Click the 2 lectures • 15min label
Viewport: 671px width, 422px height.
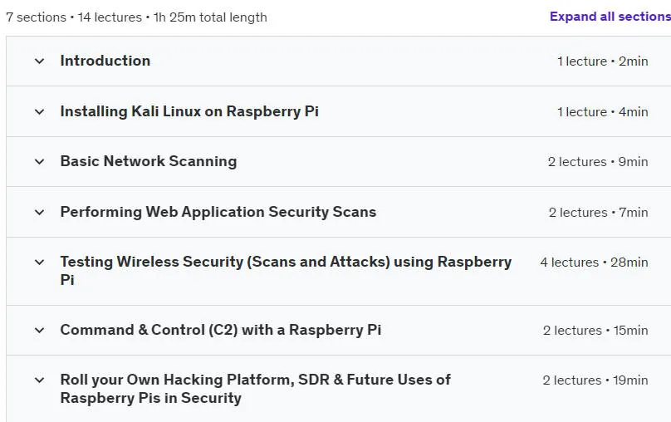pyautogui.click(x=595, y=331)
